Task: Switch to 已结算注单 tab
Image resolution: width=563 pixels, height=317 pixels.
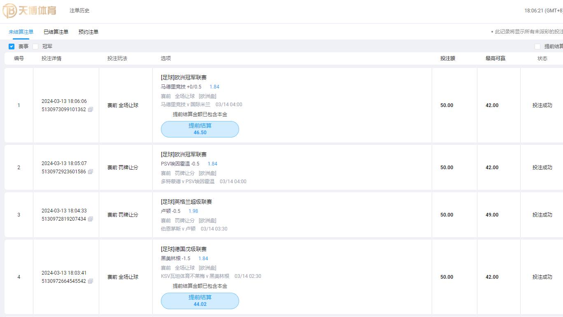Action: pyautogui.click(x=56, y=32)
